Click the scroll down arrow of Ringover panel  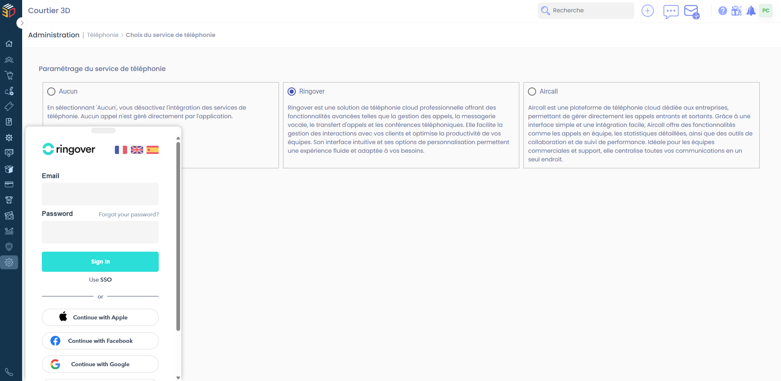pyautogui.click(x=178, y=378)
